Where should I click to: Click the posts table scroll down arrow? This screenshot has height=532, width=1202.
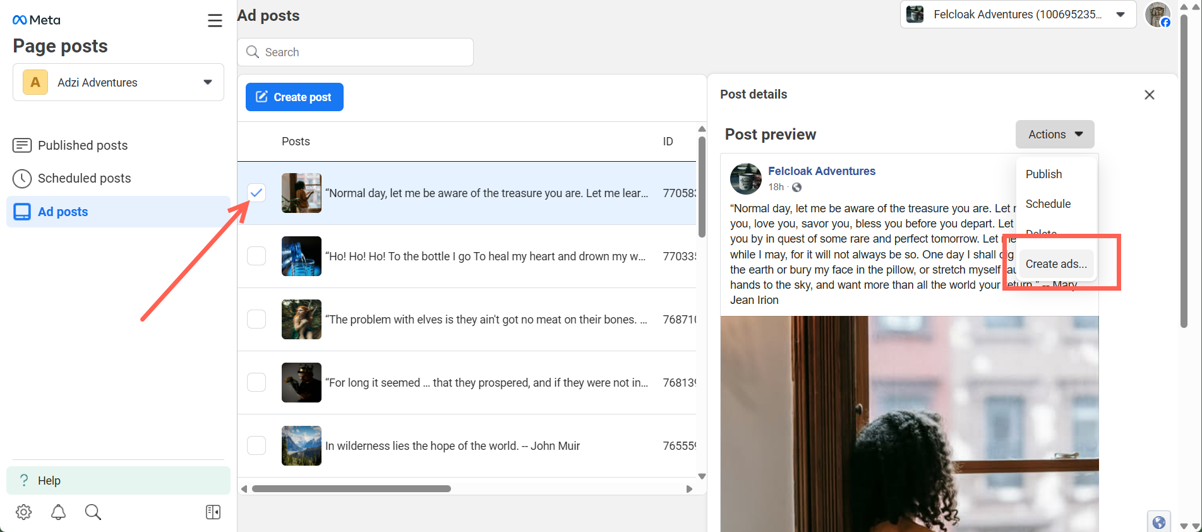(702, 476)
